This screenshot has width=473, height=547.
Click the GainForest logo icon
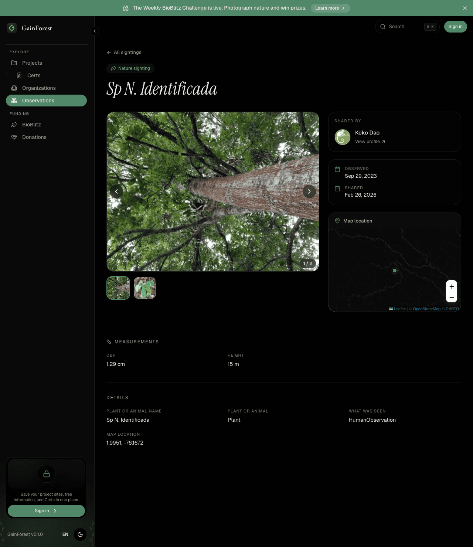tap(12, 28)
